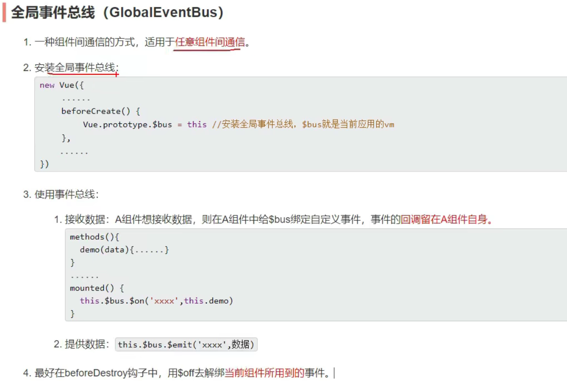This screenshot has width=567, height=381.
Task: Click beforeCreate() in the first code block
Action: point(100,111)
